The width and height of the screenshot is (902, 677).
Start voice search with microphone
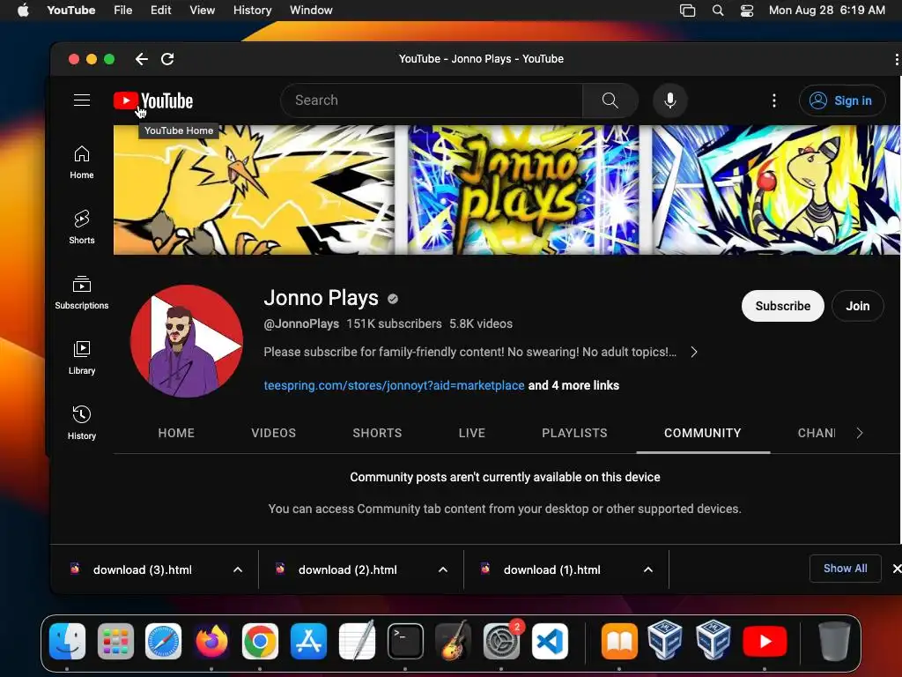pyautogui.click(x=669, y=100)
